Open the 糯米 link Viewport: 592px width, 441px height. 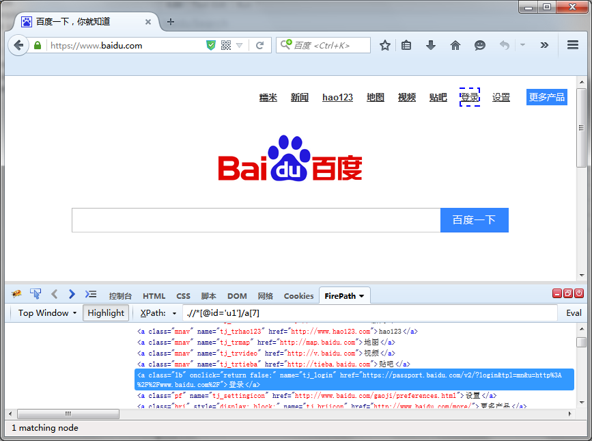click(268, 98)
